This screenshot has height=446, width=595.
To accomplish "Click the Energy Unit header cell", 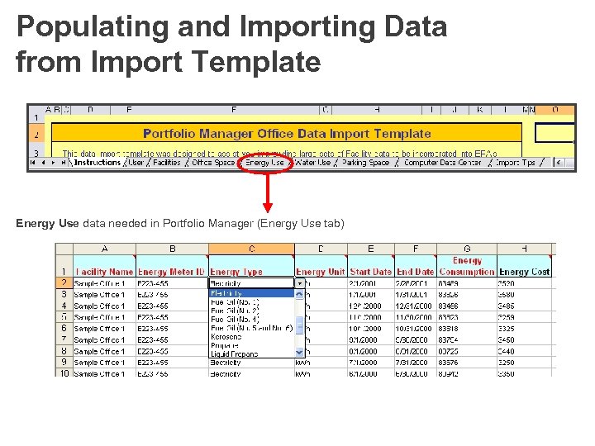I will click(x=321, y=266).
